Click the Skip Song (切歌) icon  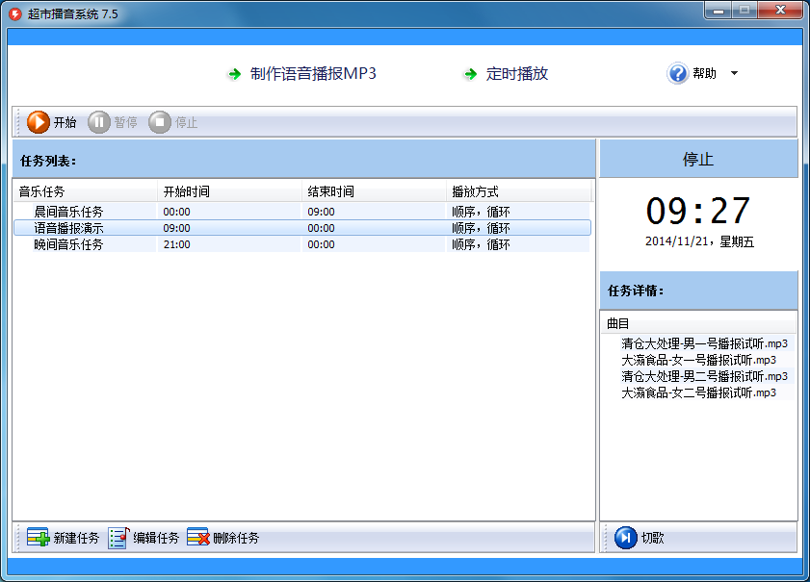[626, 538]
